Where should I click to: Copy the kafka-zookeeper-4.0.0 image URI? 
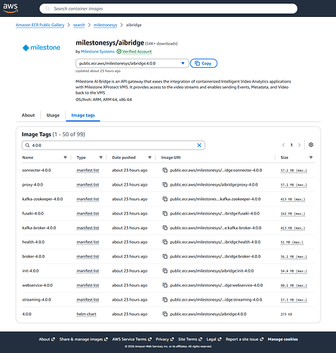[165, 199]
